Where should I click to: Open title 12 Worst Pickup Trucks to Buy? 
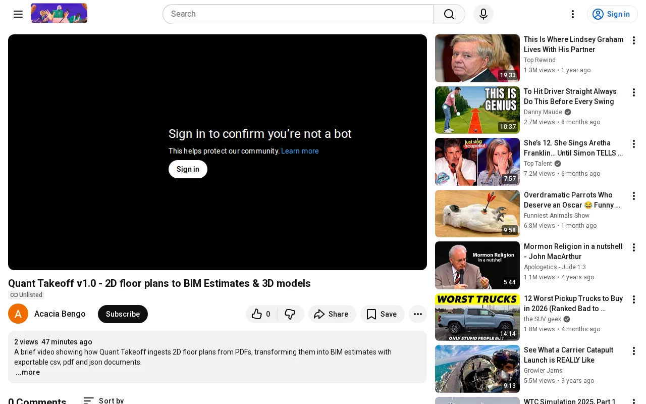point(573,304)
